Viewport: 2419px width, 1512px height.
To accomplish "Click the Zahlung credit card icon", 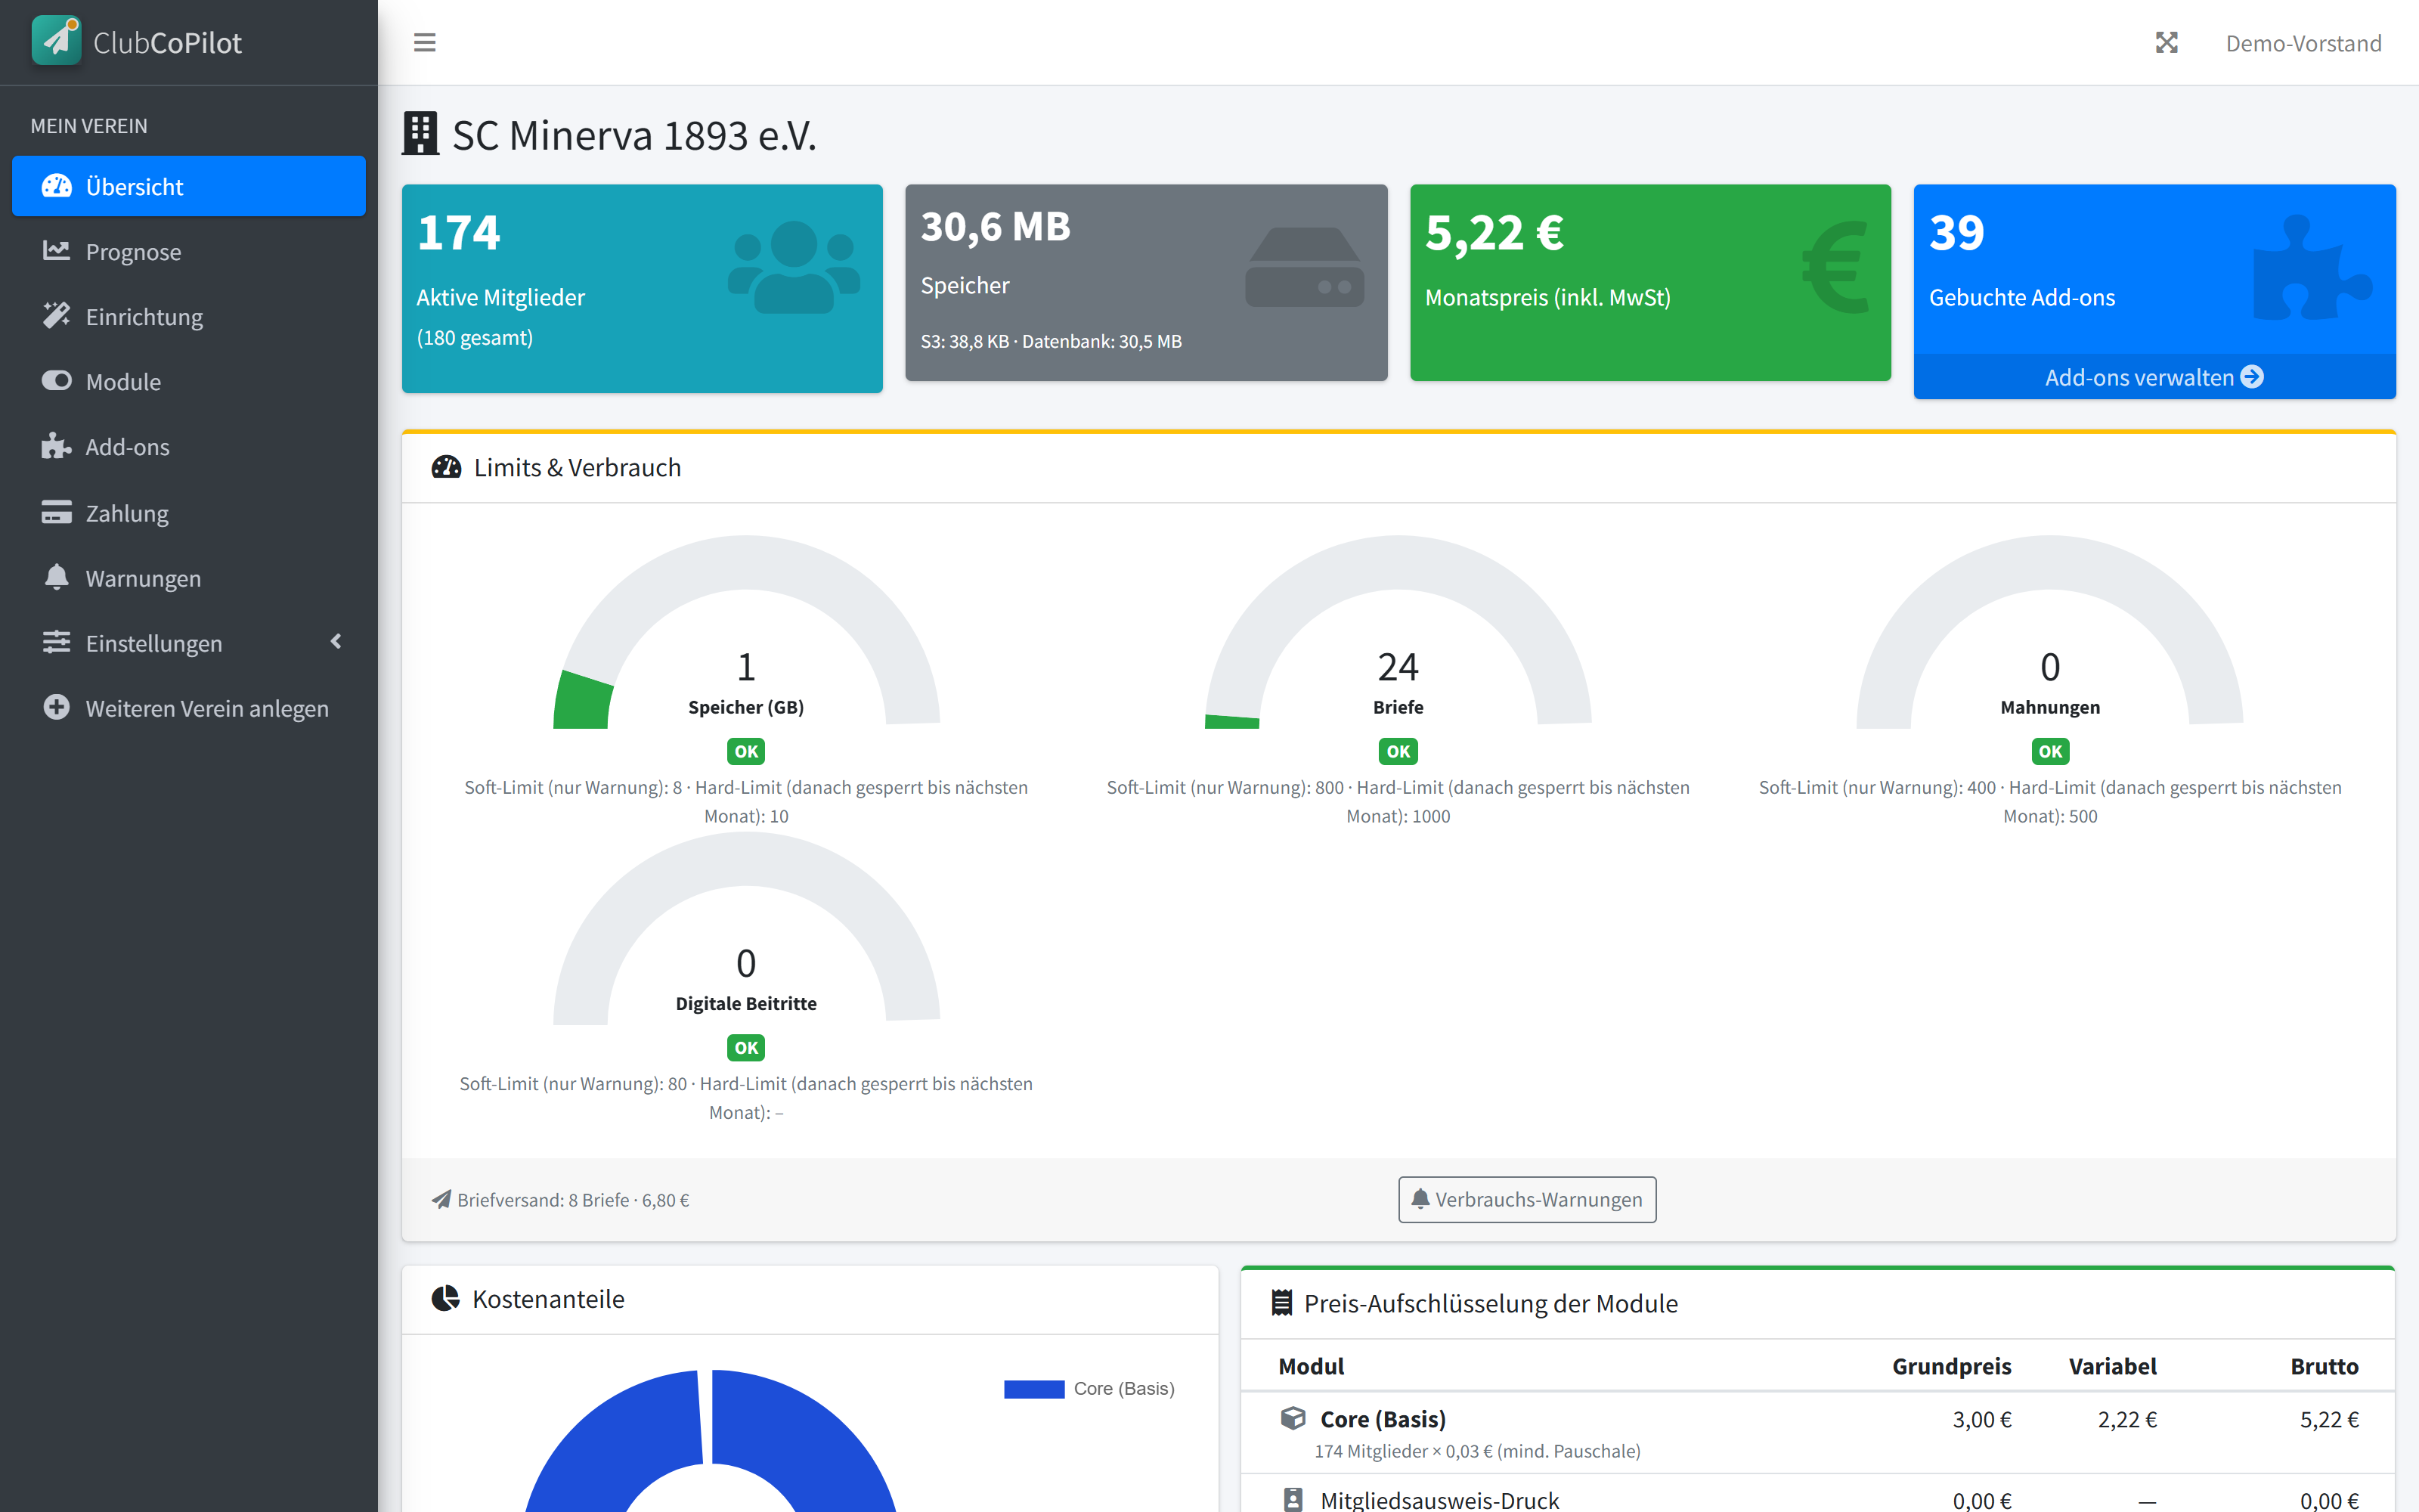I will [x=56, y=512].
